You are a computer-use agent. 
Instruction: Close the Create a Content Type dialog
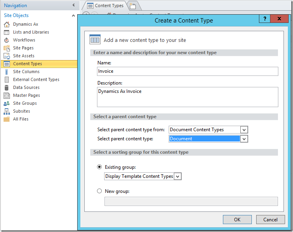coord(279,19)
